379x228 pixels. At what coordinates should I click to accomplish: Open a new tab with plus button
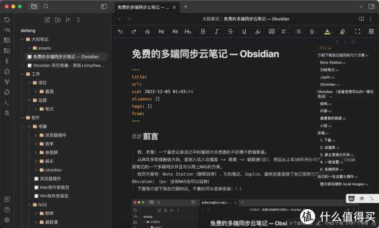pyautogui.click(x=185, y=7)
